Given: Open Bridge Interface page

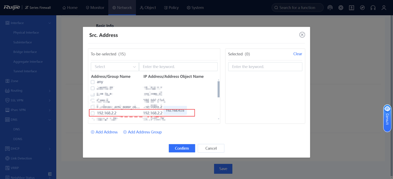Looking at the screenshot, I should click(25, 52).
